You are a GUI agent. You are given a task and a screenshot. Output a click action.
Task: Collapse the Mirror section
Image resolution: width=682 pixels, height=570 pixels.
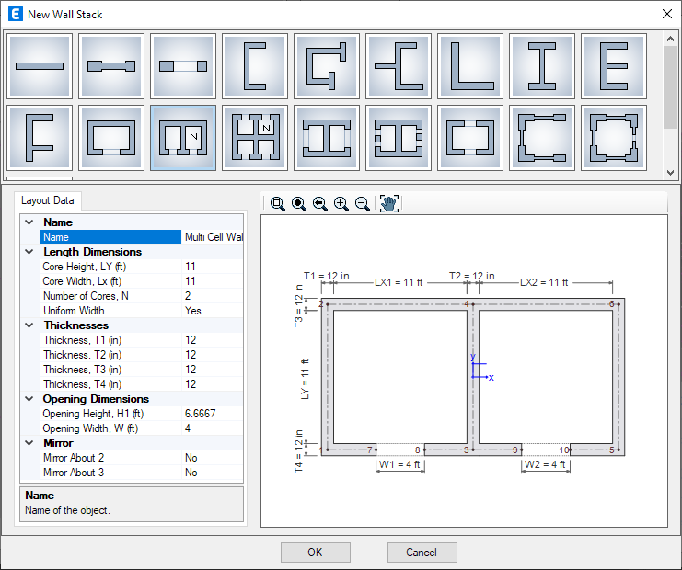click(x=29, y=443)
